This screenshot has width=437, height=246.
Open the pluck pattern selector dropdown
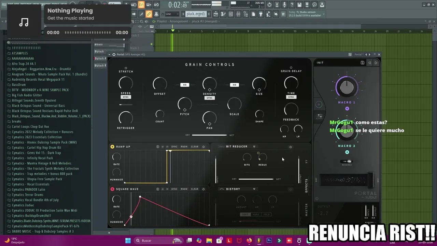pyautogui.click(x=183, y=14)
